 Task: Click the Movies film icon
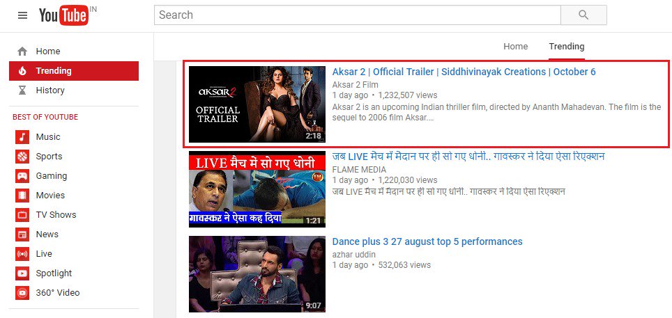tap(22, 196)
